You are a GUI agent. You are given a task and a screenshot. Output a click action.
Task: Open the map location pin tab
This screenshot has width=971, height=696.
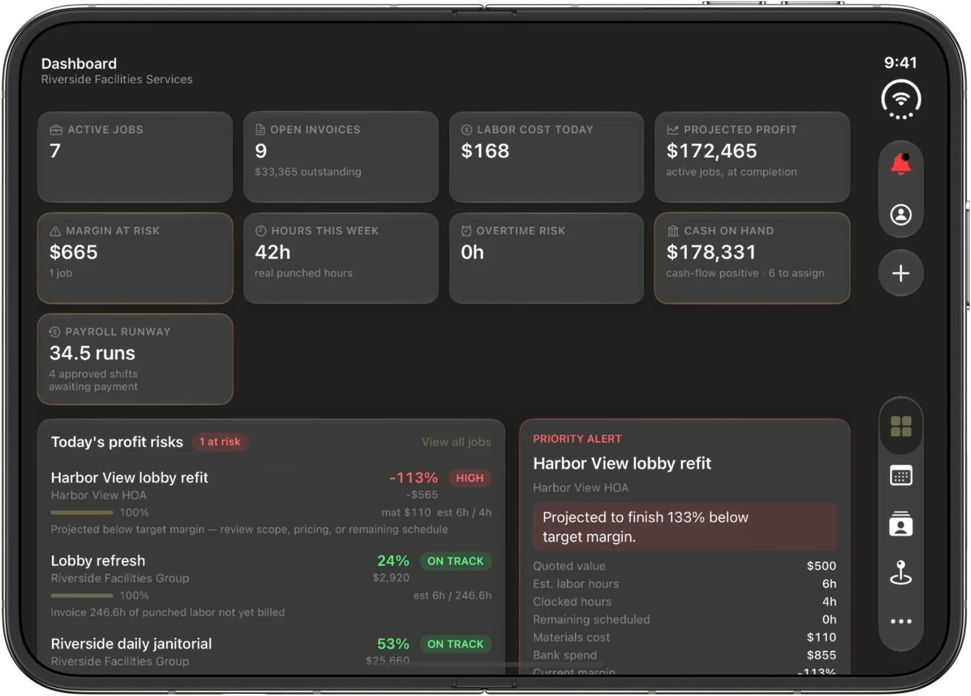click(x=900, y=572)
